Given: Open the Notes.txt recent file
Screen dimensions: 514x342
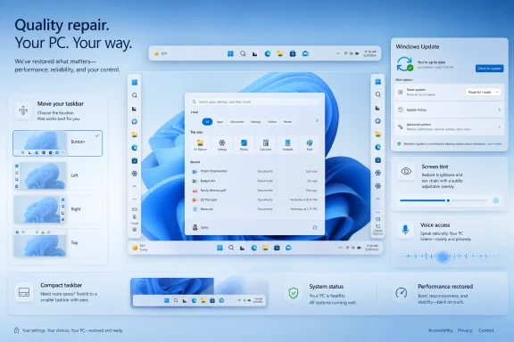Looking at the screenshot, I should coord(254,208).
